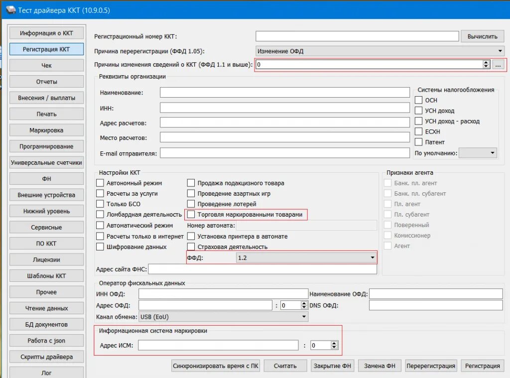The width and height of the screenshot is (510, 378).
Task: Click the ИНН organization input field
Action: click(284, 108)
